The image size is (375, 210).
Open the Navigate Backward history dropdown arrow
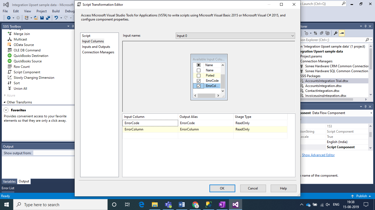click(x=13, y=18)
